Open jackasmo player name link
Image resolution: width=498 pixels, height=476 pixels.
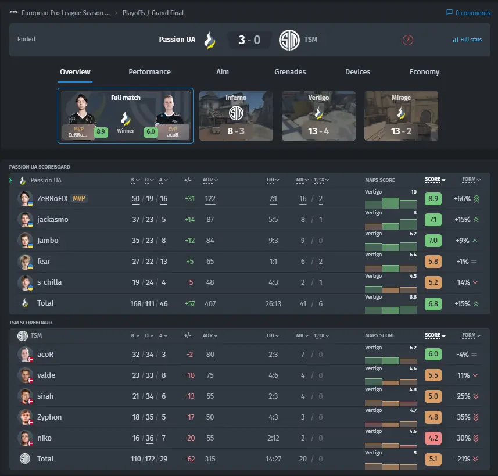[x=52, y=220]
